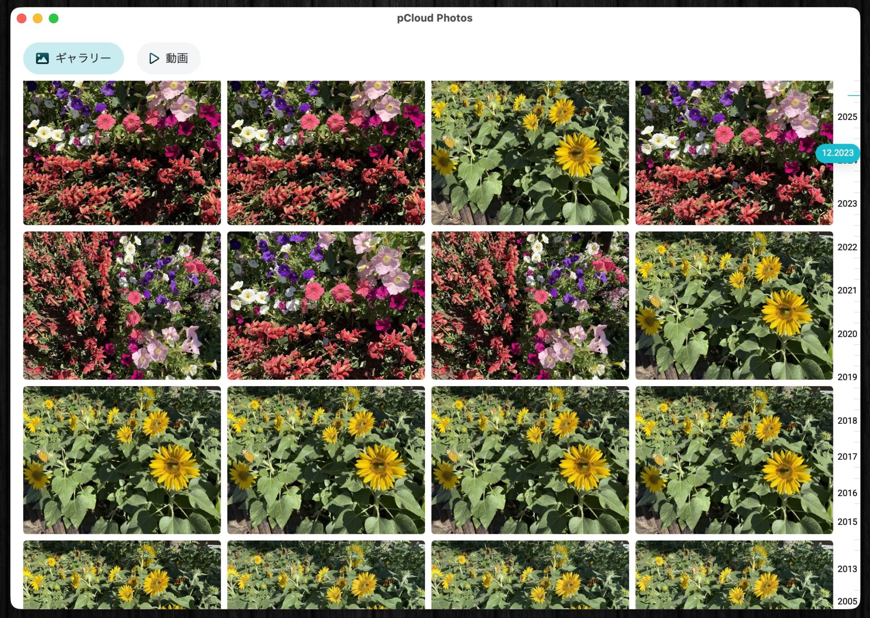
Task: Open second-row rightmost sunflower photo
Action: pyautogui.click(x=734, y=306)
